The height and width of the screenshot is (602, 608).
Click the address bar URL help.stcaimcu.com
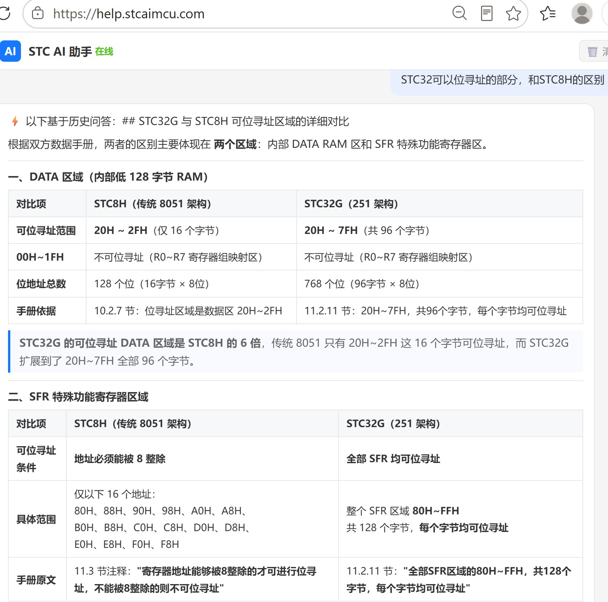pos(129,14)
